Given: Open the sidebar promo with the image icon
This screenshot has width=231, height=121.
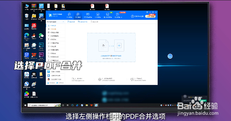Looking at the screenshot, I should [x=55, y=75].
